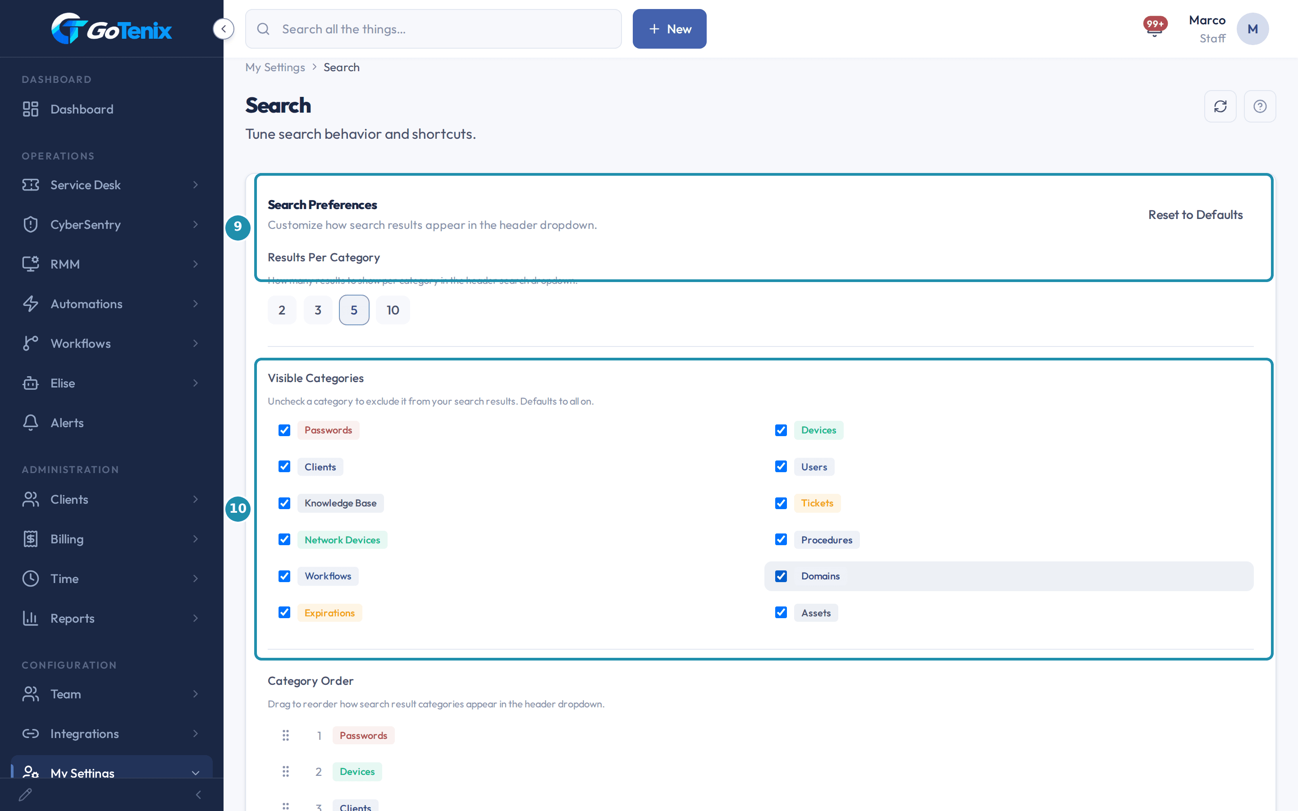Open the Dashboard menu item
The height and width of the screenshot is (811, 1298).
112,109
